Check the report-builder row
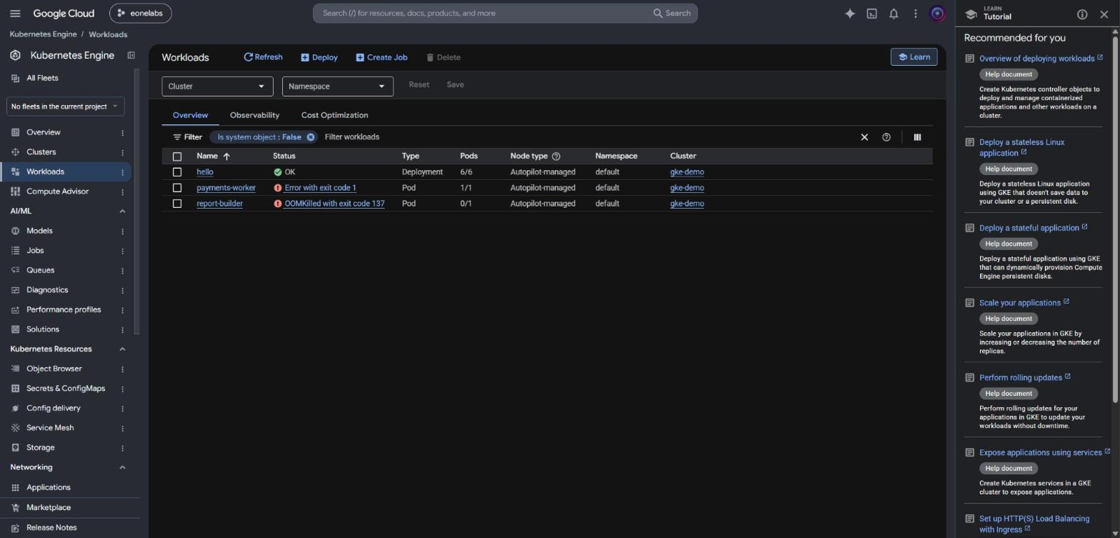 pos(177,204)
